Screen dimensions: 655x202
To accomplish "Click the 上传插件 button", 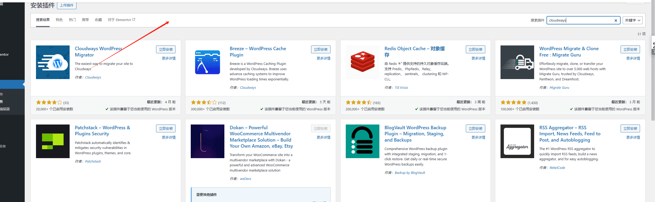I will (67, 5).
